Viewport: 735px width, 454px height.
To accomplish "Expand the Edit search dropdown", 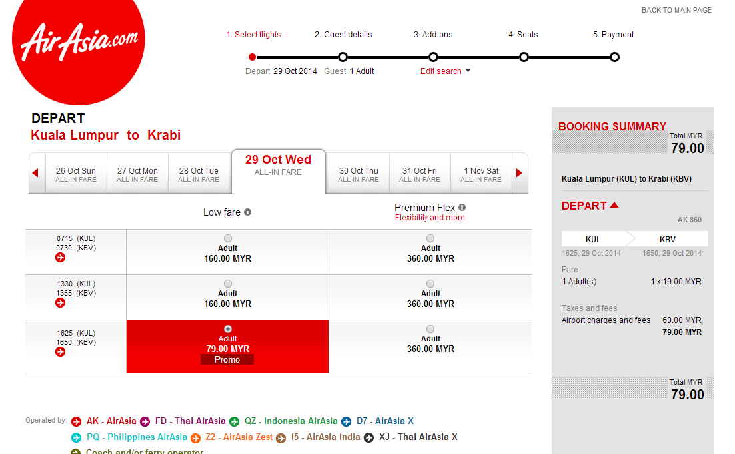I will (445, 71).
